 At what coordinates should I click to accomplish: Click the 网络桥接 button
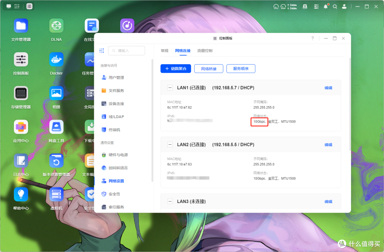[209, 69]
